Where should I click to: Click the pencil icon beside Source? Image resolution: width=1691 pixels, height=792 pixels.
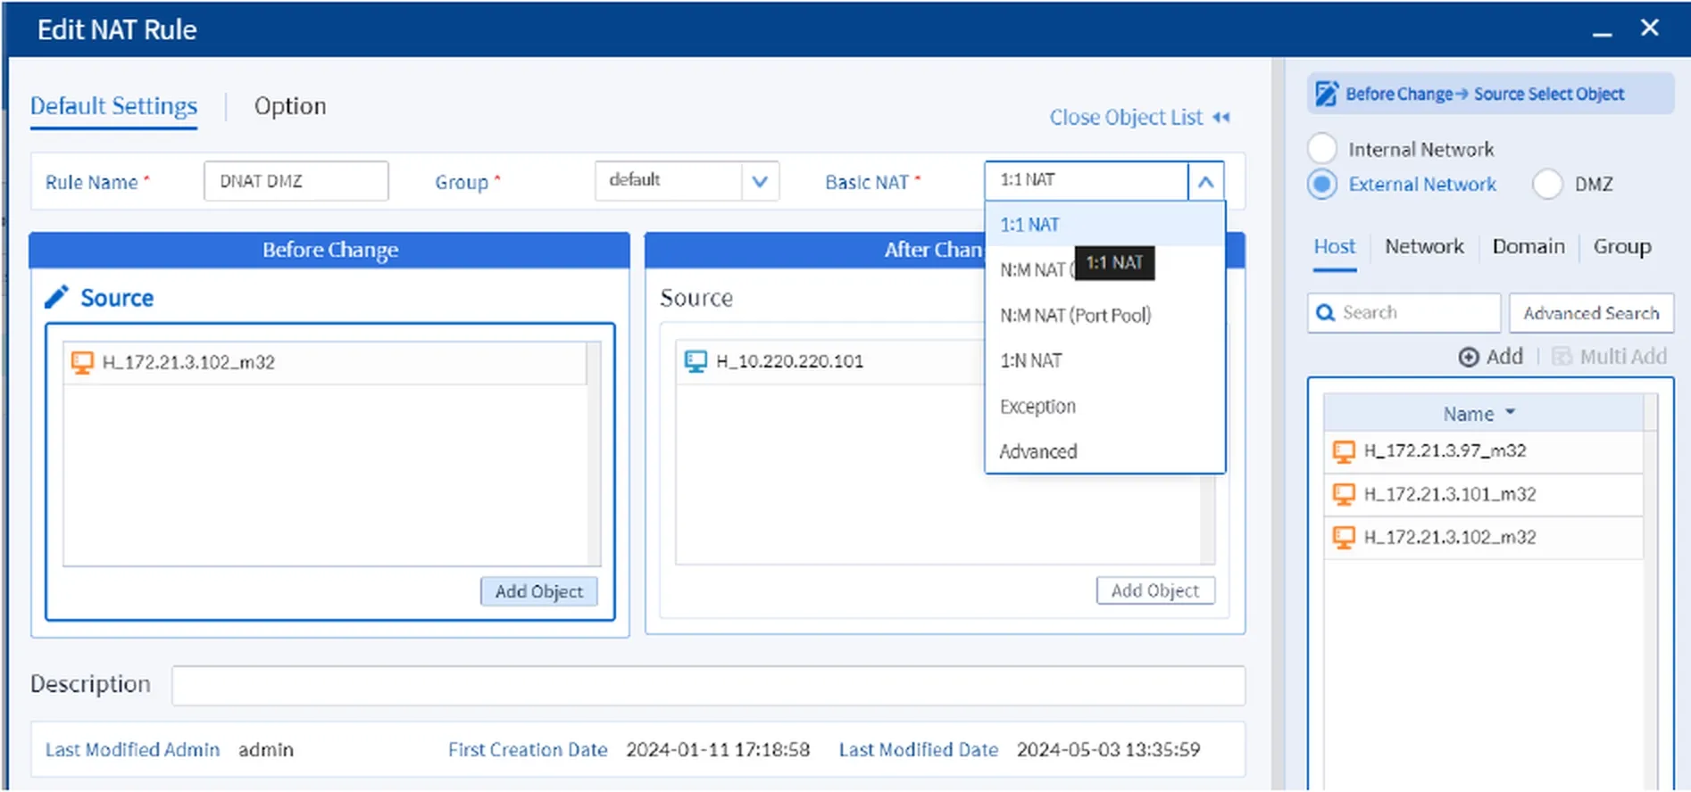(57, 297)
